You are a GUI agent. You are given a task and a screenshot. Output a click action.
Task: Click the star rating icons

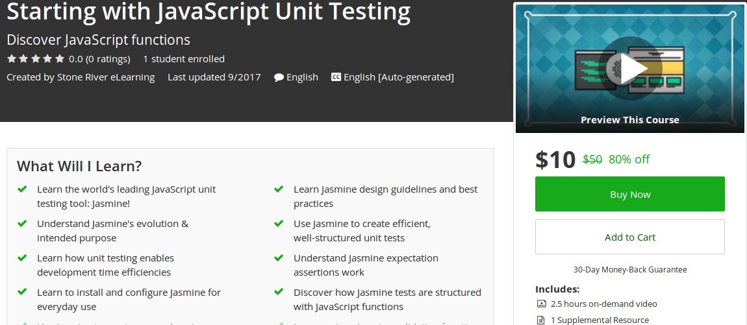(36, 59)
